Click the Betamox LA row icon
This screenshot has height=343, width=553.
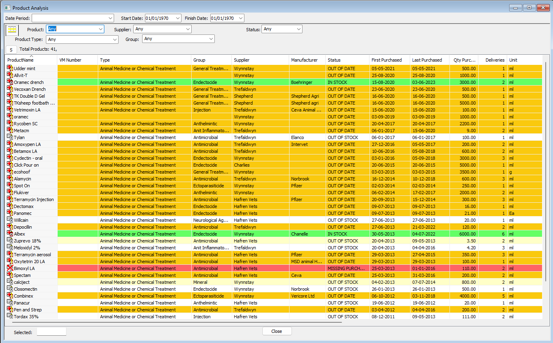10,151
